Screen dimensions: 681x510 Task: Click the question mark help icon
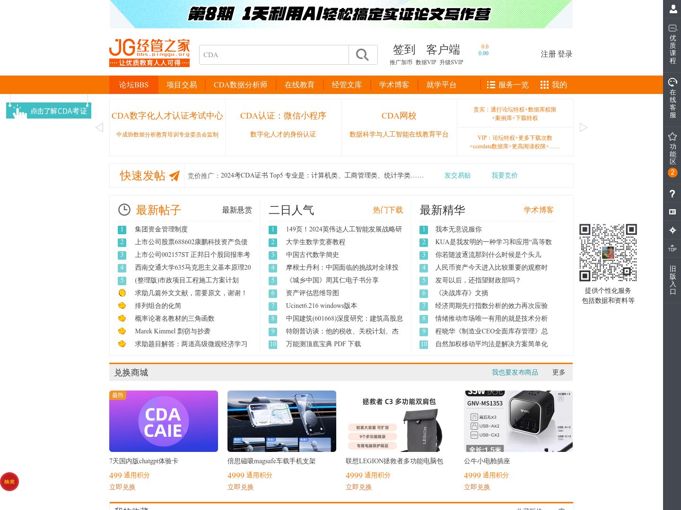pyautogui.click(x=672, y=194)
